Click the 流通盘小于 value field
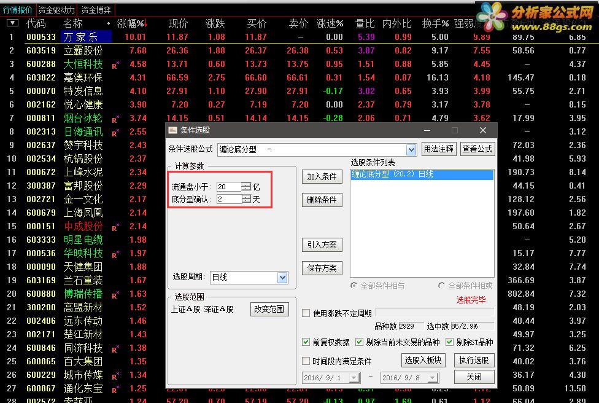 pos(229,187)
